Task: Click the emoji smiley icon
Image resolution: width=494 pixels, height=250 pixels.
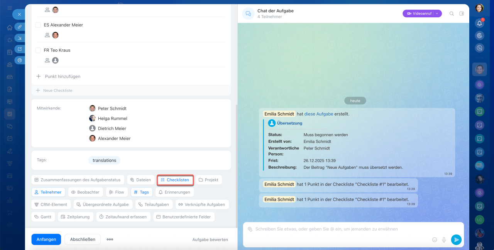Action: tap(435, 240)
